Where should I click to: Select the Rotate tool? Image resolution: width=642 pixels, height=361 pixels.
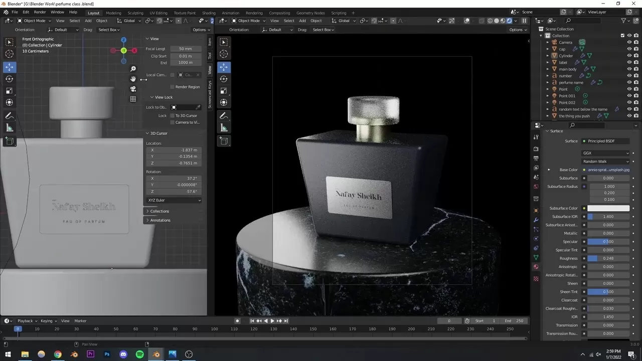[x=10, y=79]
